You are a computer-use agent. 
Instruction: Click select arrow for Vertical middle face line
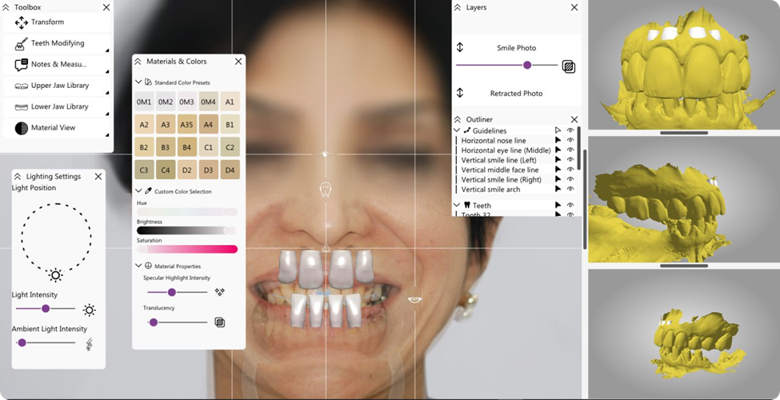(x=558, y=170)
